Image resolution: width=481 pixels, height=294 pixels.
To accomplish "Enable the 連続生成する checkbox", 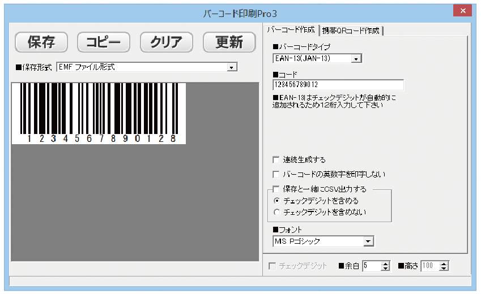I will [x=276, y=160].
